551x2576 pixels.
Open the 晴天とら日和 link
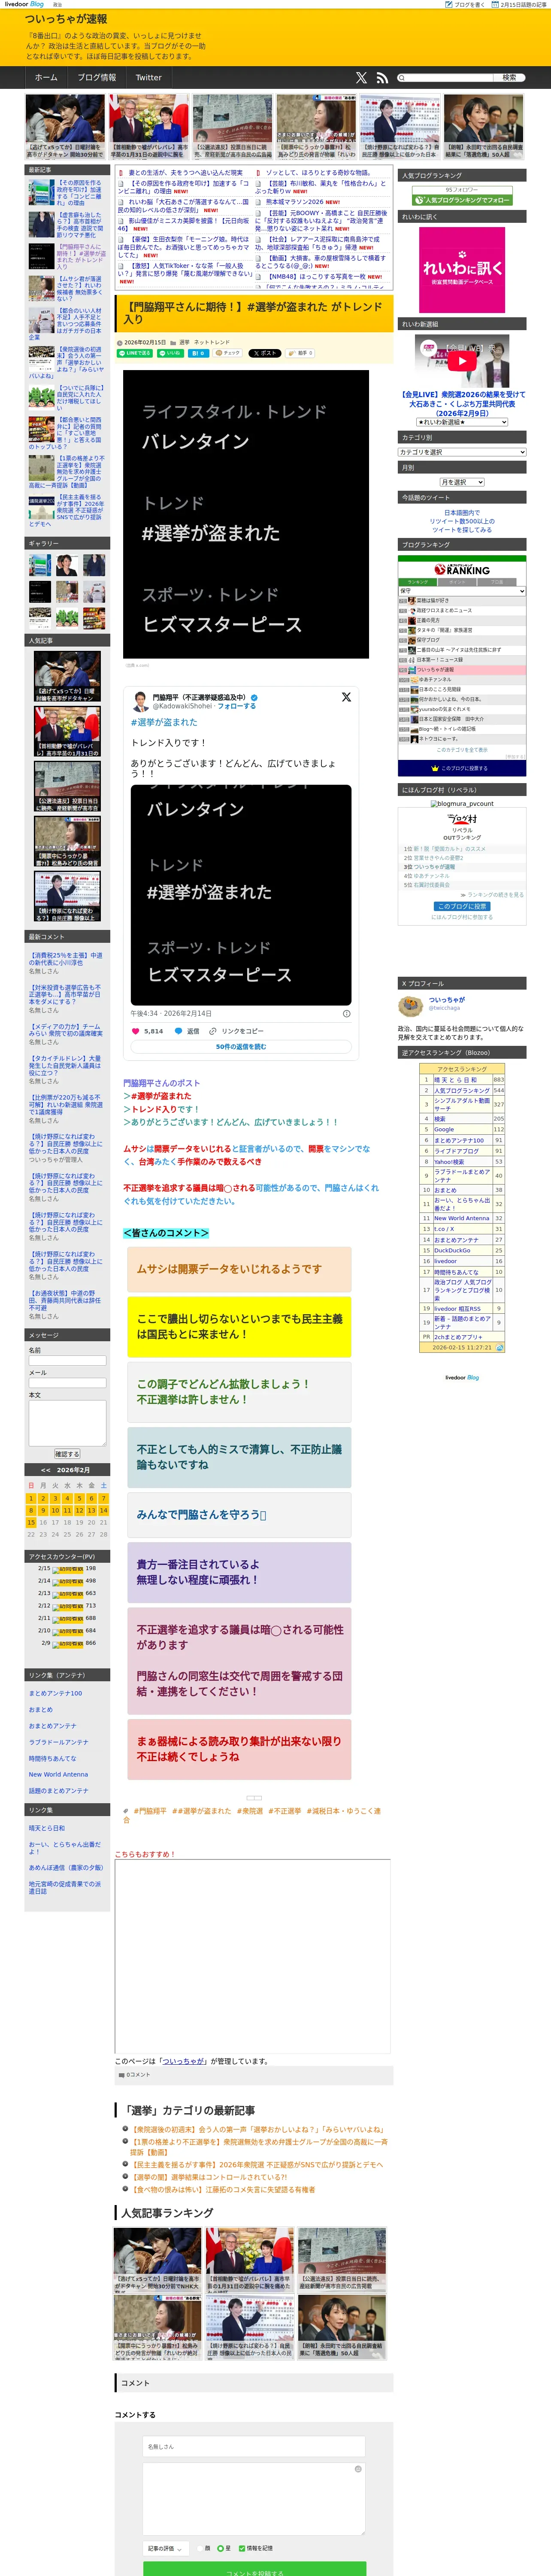pos(47,1828)
